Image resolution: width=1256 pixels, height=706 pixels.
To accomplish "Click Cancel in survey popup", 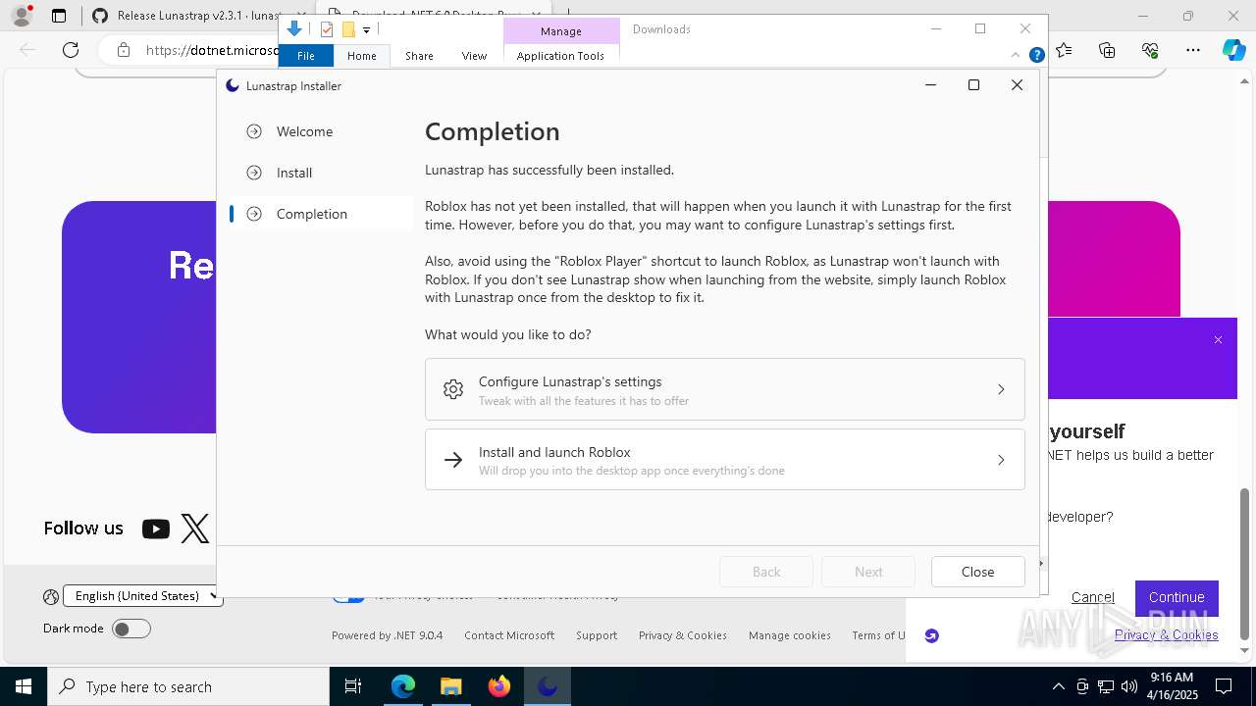I will (x=1092, y=597).
